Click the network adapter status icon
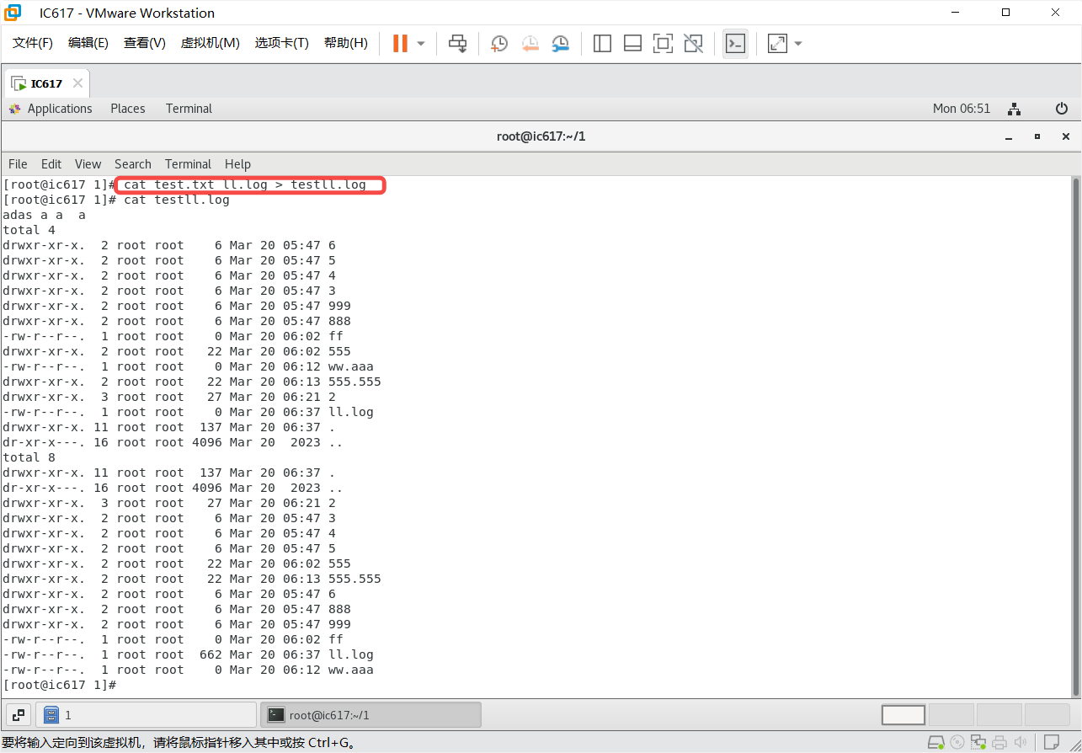This screenshot has width=1082, height=753. tap(978, 743)
